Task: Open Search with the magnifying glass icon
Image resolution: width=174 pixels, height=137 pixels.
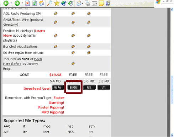Action: pyautogui.click(x=49, y=3)
